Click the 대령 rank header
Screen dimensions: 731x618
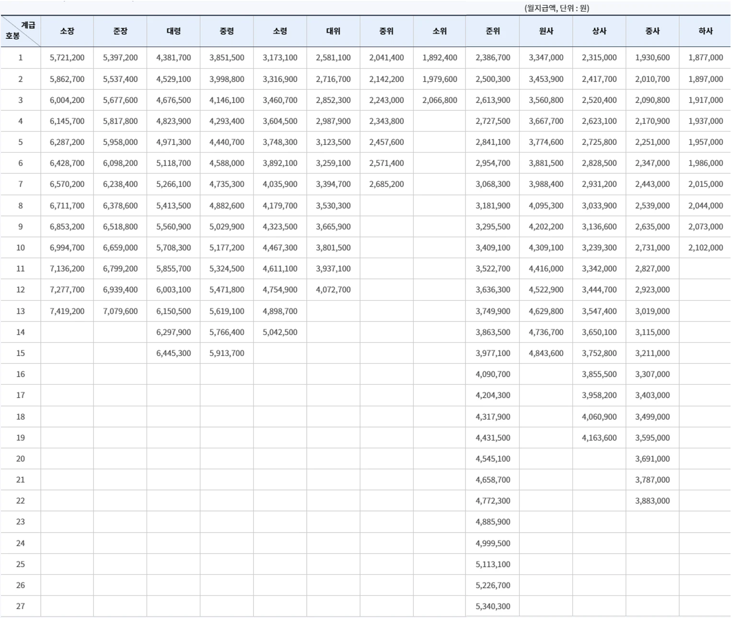tap(174, 31)
